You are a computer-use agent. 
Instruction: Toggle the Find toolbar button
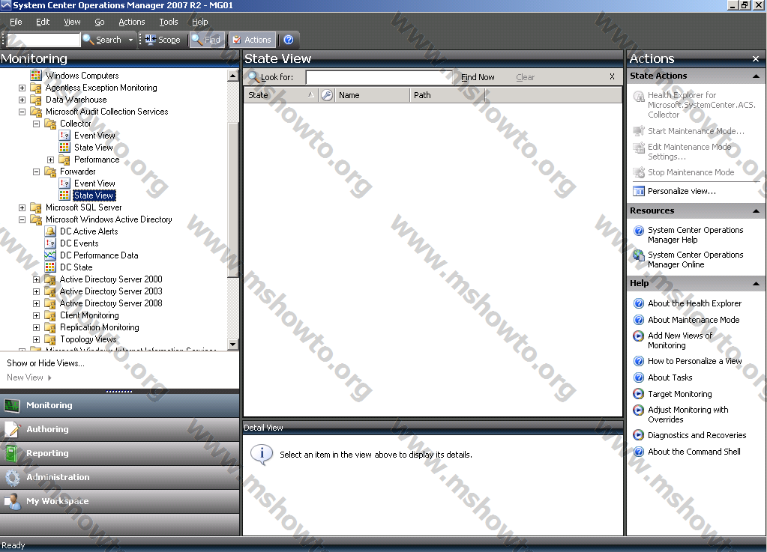point(207,40)
